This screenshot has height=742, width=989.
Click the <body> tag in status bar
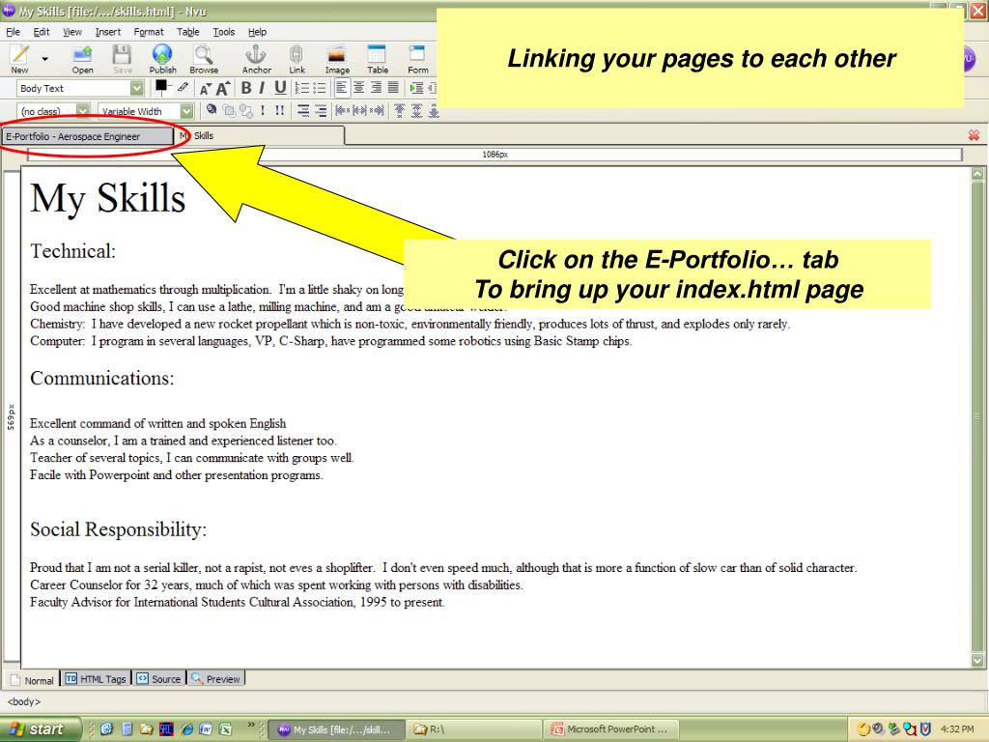click(24, 701)
